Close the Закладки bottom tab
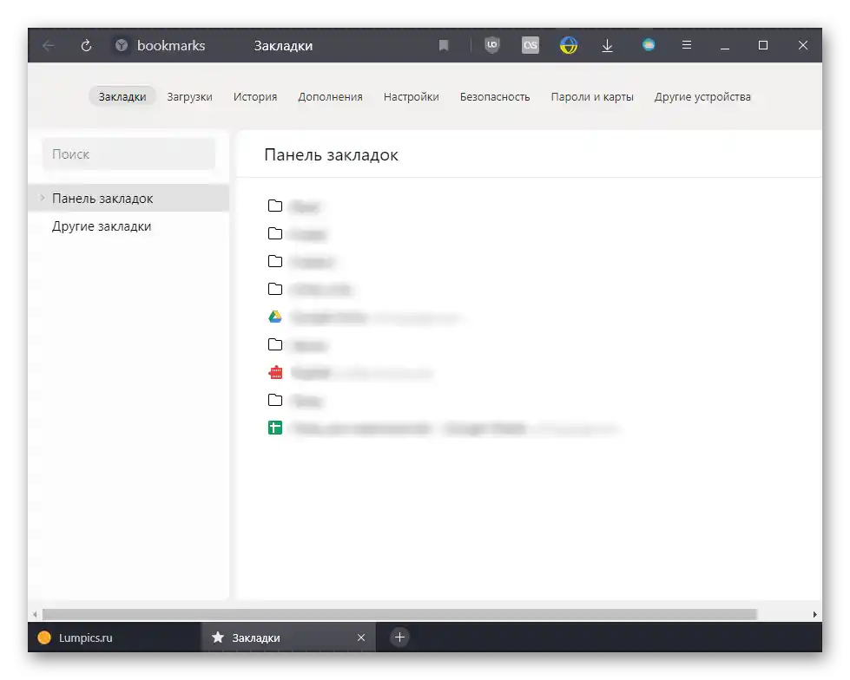The image size is (850, 680). (x=361, y=637)
